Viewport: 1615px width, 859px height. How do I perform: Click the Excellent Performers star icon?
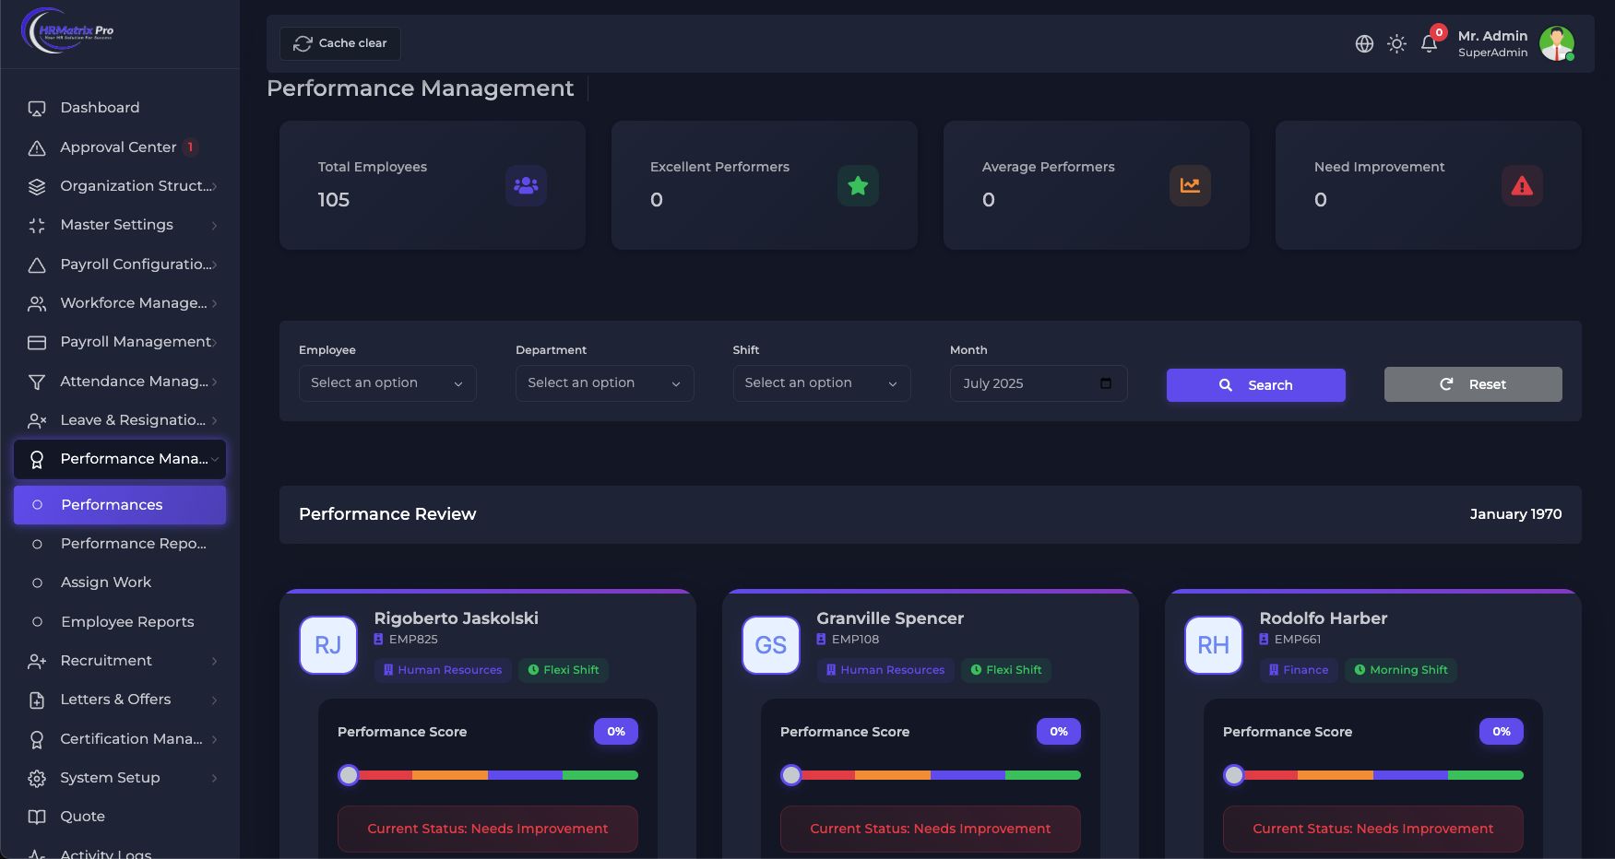858,185
